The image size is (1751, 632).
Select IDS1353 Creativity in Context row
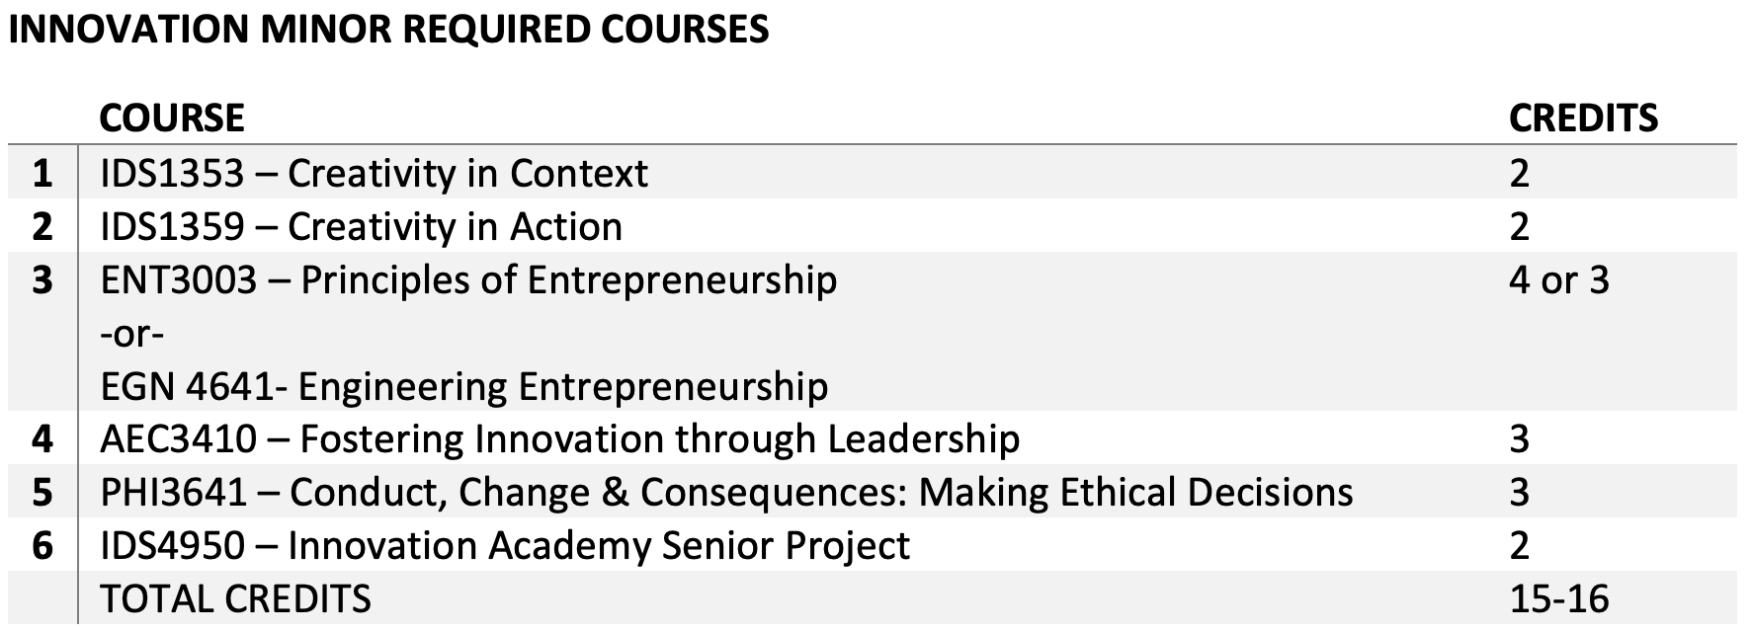point(374,174)
